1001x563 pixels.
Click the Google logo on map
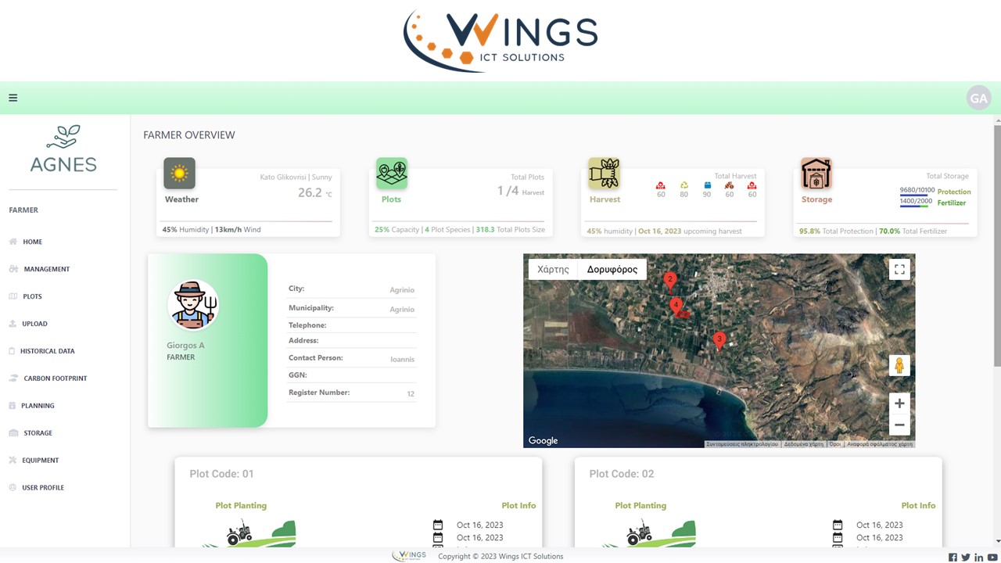point(543,440)
